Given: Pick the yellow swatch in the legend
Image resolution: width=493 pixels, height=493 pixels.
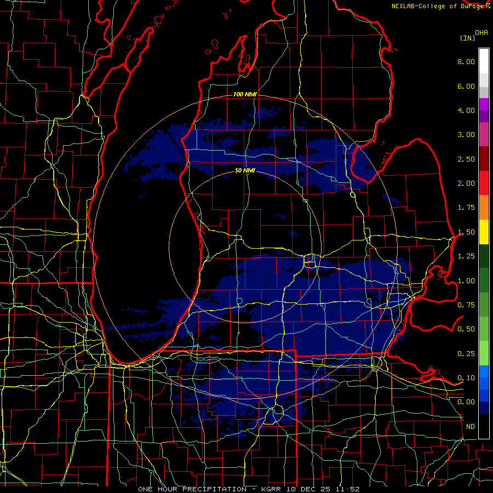Looking at the screenshot, I should (484, 232).
